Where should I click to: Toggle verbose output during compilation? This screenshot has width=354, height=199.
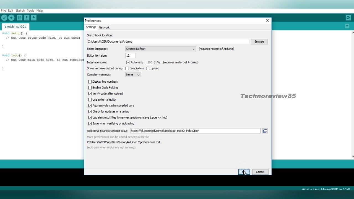(x=127, y=69)
